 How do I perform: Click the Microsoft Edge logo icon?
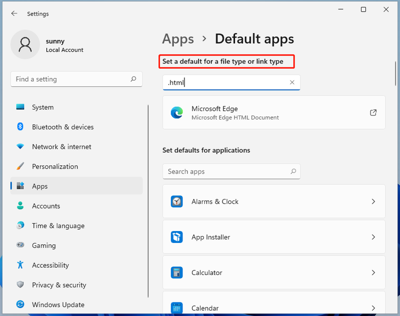[x=177, y=112]
